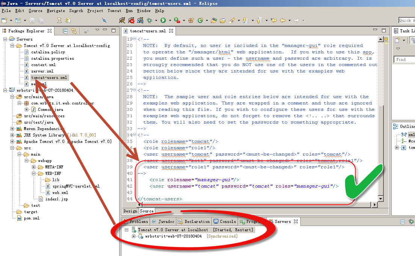Open Package Explorer view menu triangle
This screenshot has height=256, width=415.
click(x=97, y=30)
